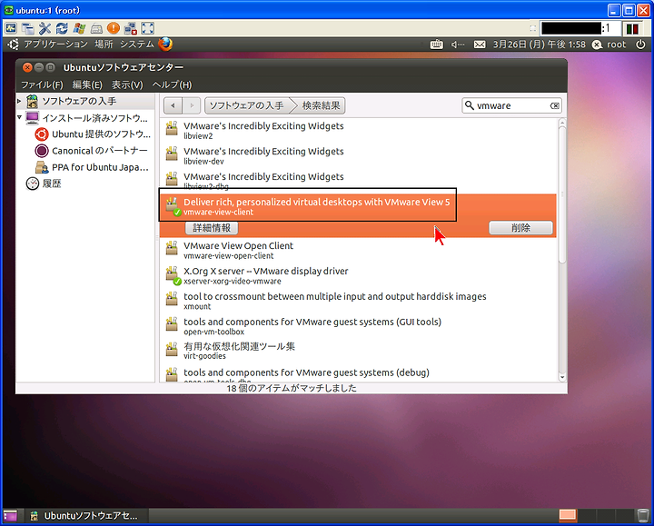
Task: Click the package icon for libview2
Action: 172,128
